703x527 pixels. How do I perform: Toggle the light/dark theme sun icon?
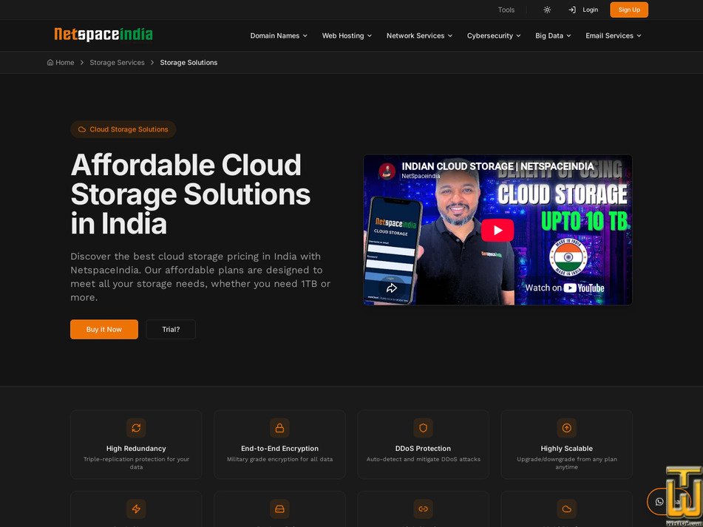coord(547,10)
